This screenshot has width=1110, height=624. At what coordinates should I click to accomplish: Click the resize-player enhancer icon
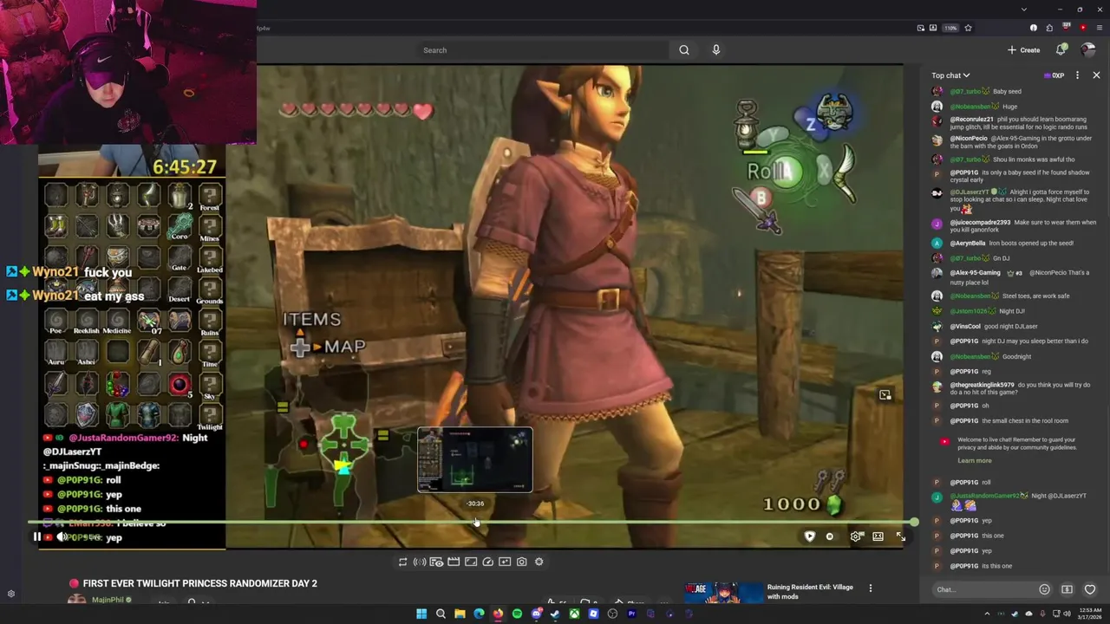pyautogui.click(x=471, y=562)
